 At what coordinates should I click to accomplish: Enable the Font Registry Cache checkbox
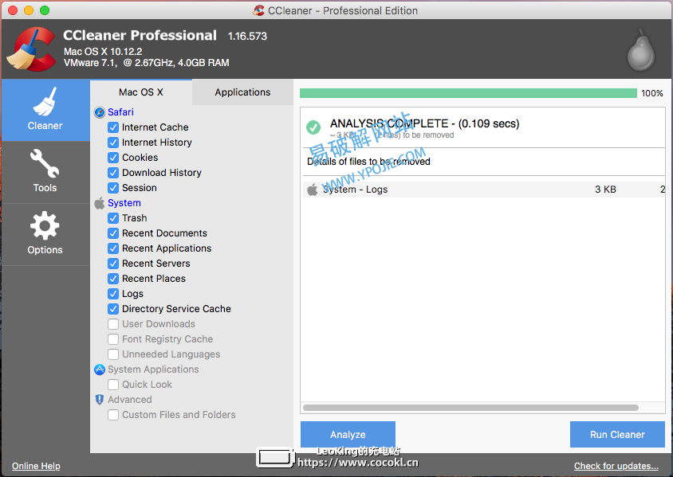coord(113,339)
